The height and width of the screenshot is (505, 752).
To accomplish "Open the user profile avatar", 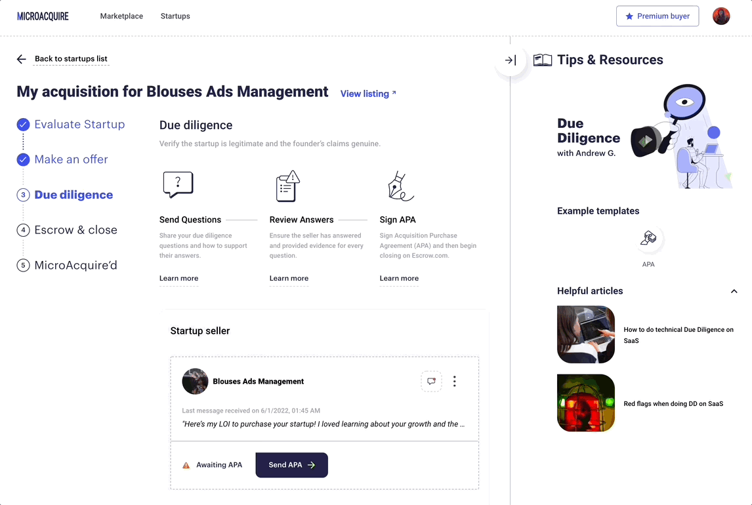I will click(721, 16).
